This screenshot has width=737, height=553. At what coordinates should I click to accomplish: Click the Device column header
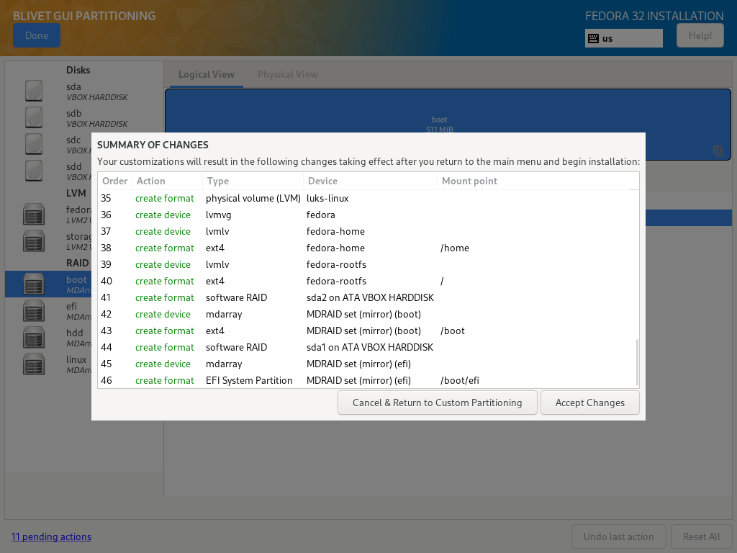click(x=322, y=181)
